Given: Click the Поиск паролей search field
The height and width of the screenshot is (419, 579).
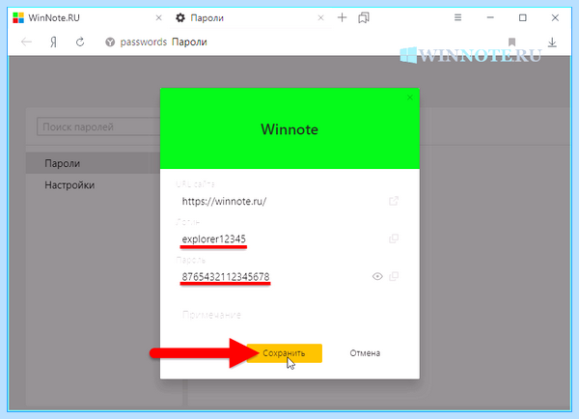Looking at the screenshot, I should (x=98, y=126).
